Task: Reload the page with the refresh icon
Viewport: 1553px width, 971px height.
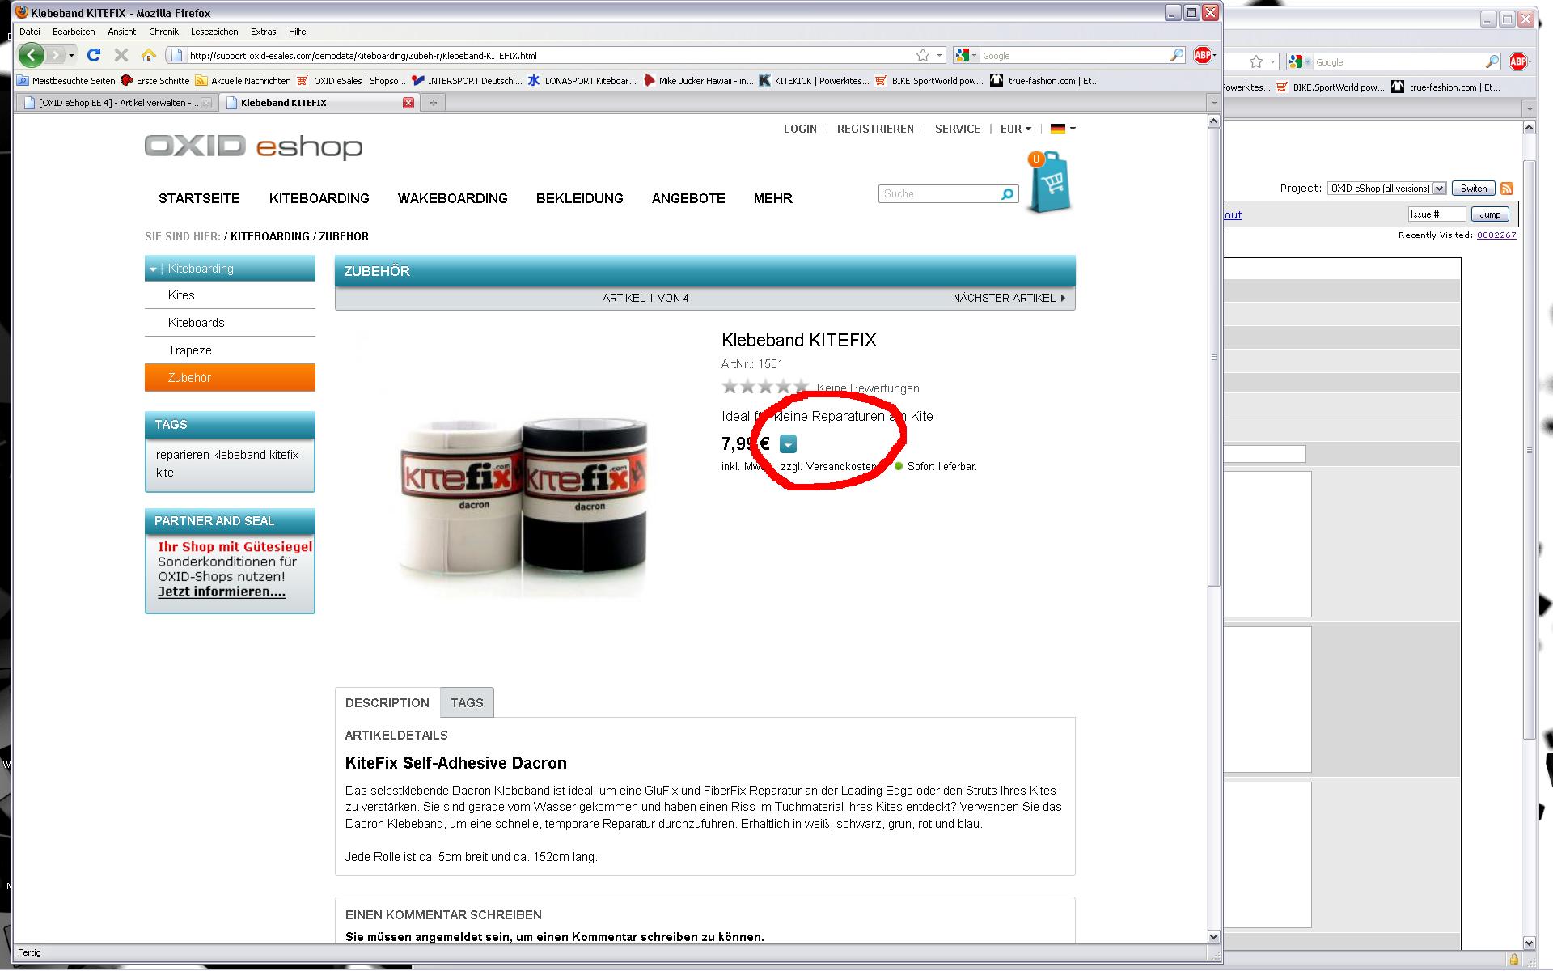Action: tap(94, 55)
